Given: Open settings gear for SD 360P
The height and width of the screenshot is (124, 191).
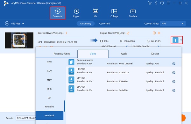Looking at the screenshot, I should [174, 90].
